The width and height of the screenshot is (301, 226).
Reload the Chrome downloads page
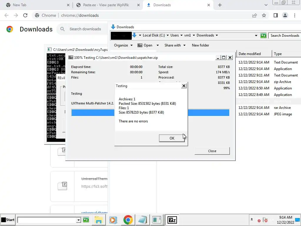tap(25, 15)
